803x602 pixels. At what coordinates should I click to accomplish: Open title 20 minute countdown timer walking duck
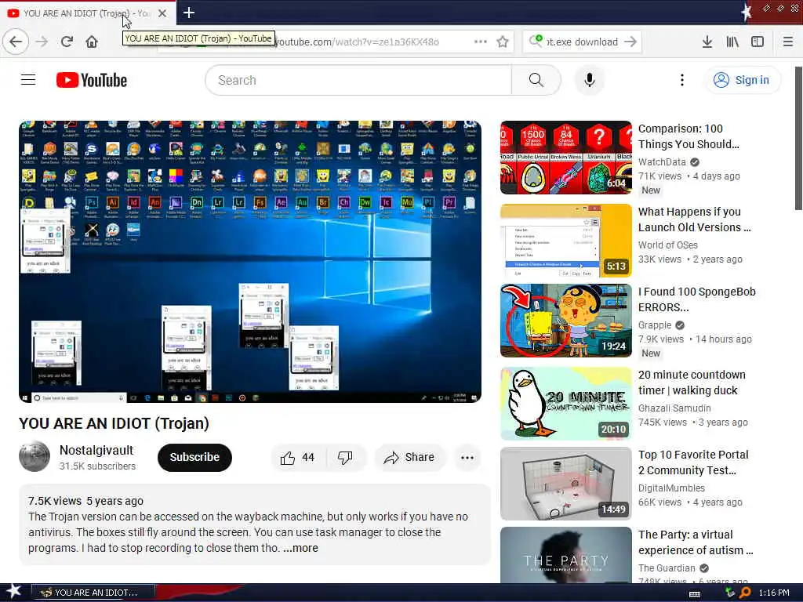[692, 383]
